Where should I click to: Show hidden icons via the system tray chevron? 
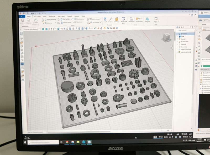tap(183, 140)
